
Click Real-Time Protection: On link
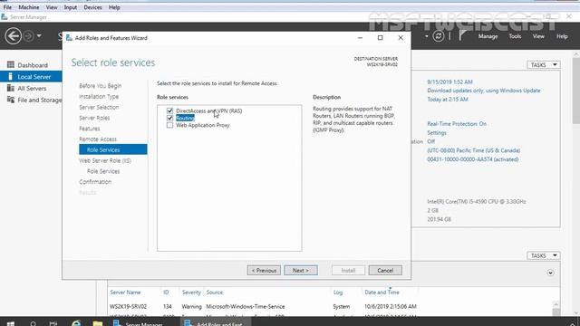click(x=457, y=124)
